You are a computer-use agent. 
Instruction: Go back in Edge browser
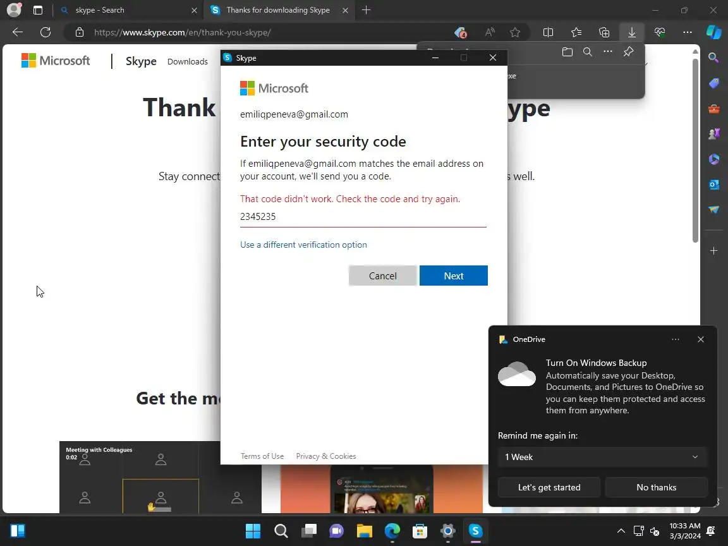(18, 32)
